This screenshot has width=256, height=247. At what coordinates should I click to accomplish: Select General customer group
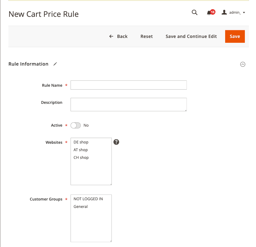(81, 206)
